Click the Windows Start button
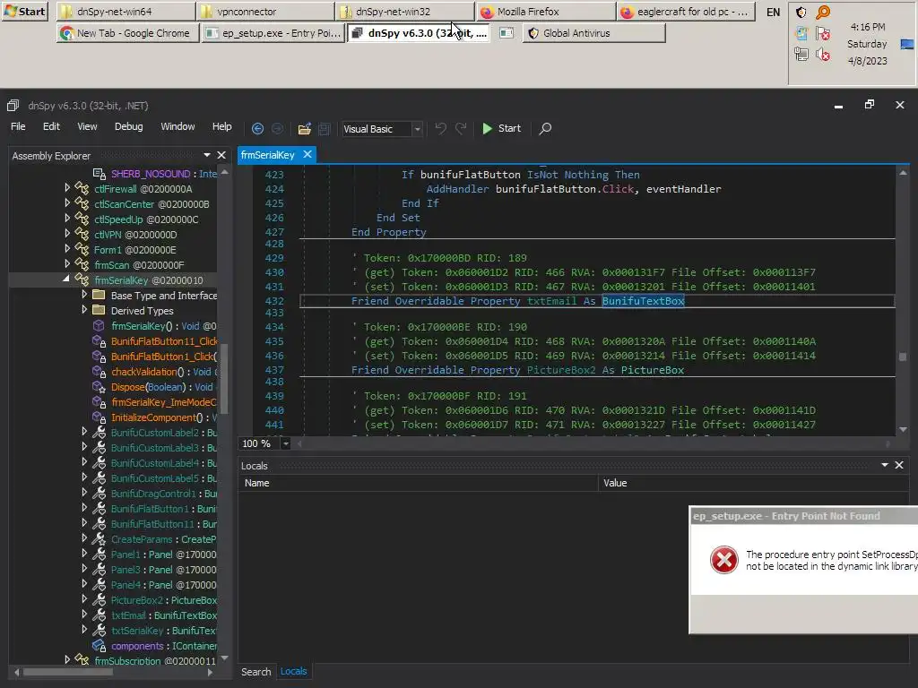The image size is (918, 688). (x=24, y=11)
